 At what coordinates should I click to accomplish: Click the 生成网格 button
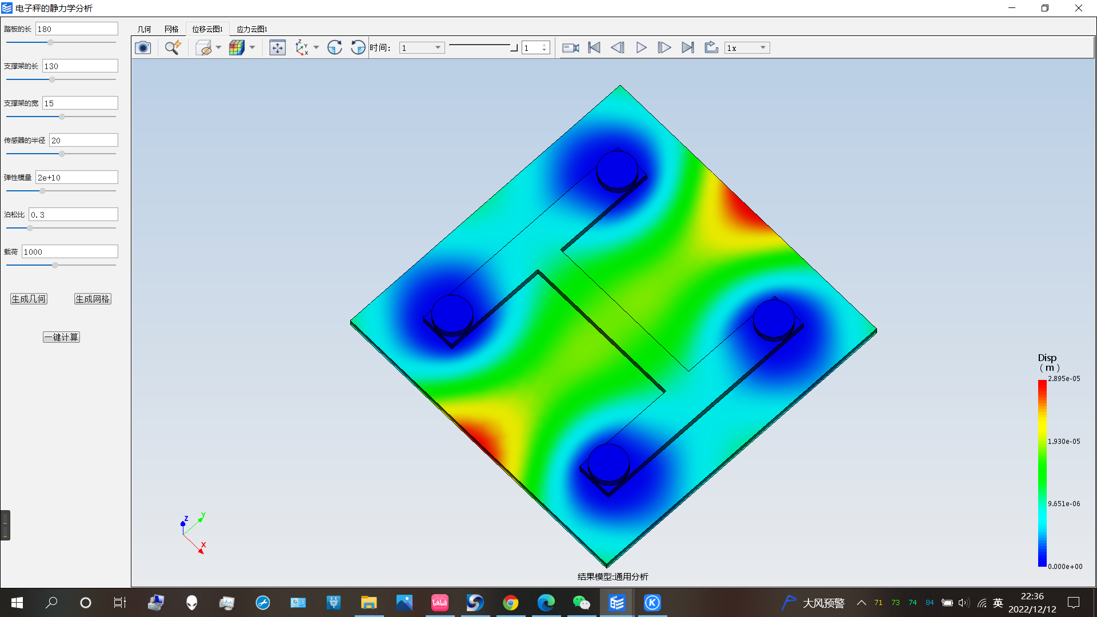(x=93, y=299)
